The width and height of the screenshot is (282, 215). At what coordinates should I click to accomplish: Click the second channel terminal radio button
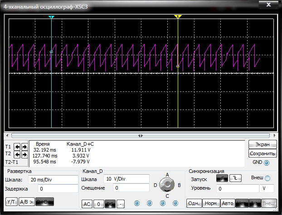click(x=150, y=203)
